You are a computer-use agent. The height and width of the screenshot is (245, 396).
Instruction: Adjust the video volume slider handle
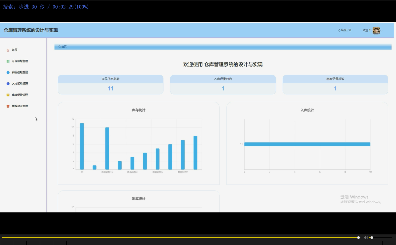click(372, 237)
